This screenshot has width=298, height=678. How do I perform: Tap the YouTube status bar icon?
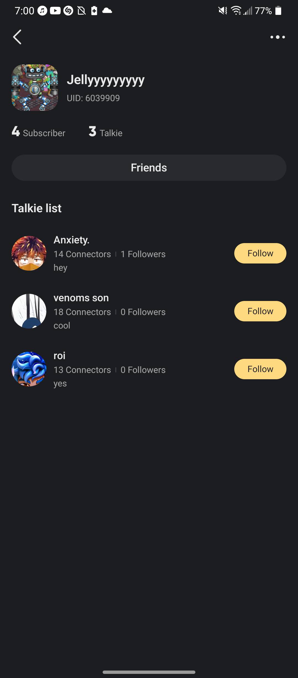pos(55,11)
